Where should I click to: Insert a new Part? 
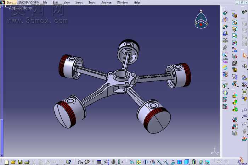[235, 29]
